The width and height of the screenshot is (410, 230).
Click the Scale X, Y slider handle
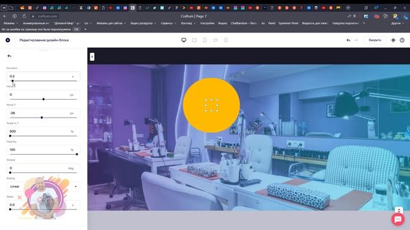10,136
